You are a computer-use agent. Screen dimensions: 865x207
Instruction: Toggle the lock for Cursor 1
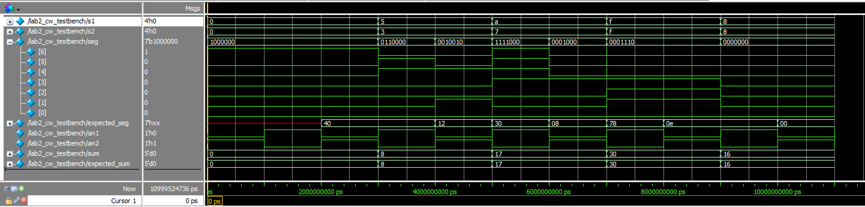tap(9, 201)
